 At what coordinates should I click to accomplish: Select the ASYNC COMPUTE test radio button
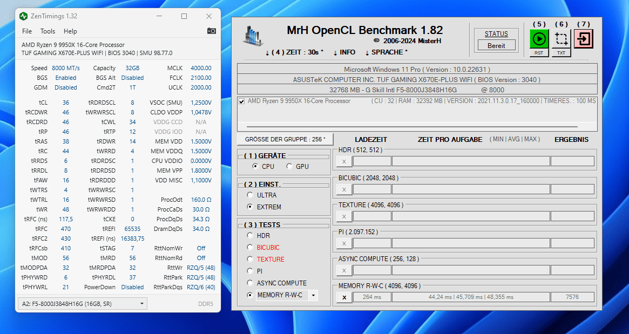pos(250,283)
